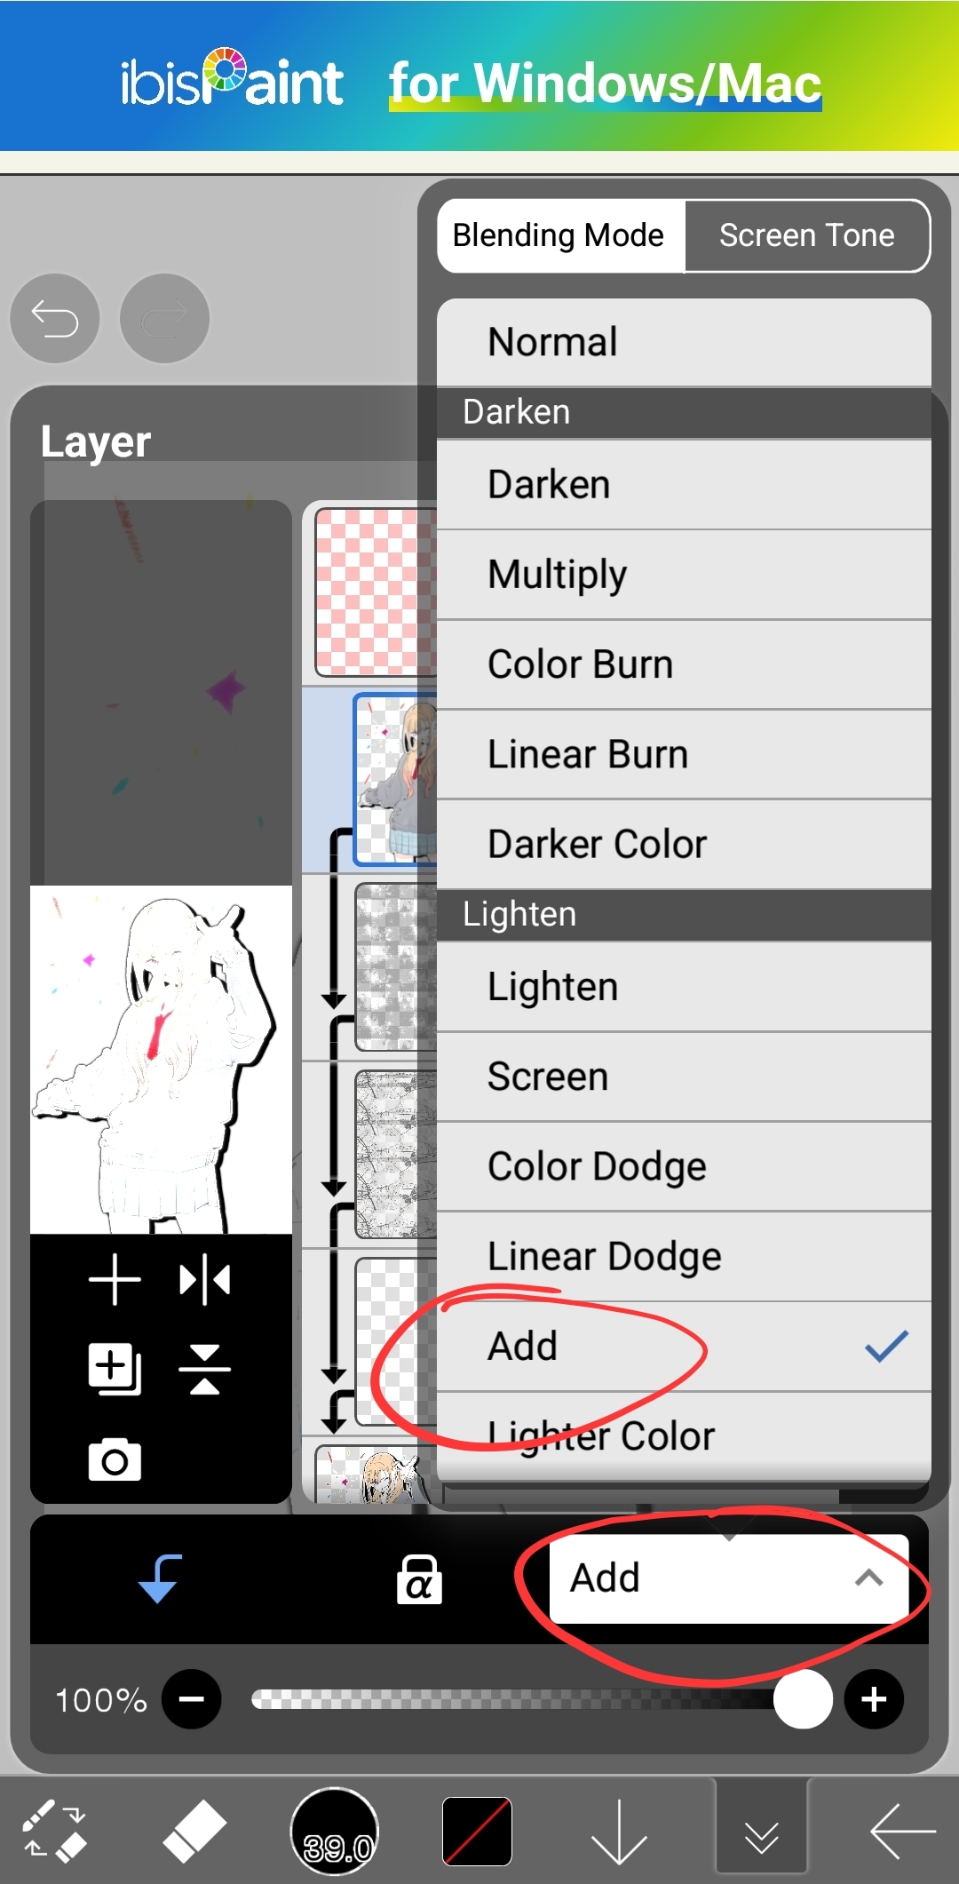Decrease opacity with the minus button
Viewport: 959px width, 1884px height.
tap(191, 1699)
